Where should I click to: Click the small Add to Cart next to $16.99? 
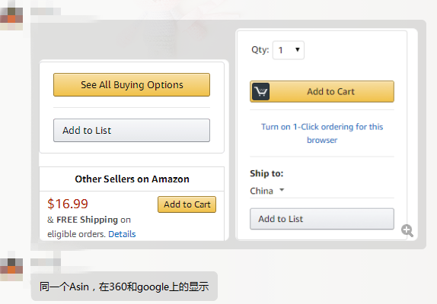click(x=187, y=204)
